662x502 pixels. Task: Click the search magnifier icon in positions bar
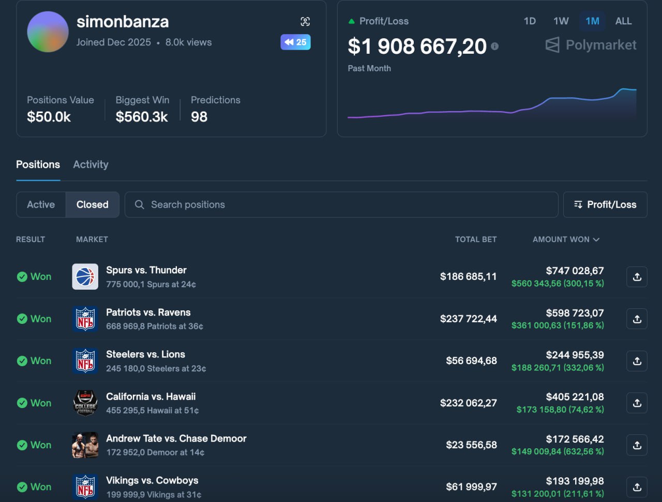coord(139,205)
